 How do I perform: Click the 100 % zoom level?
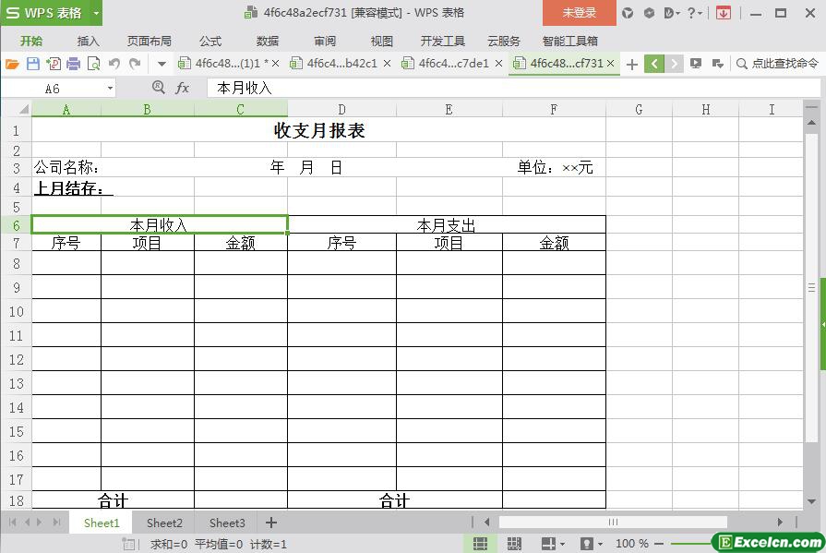coord(631,544)
